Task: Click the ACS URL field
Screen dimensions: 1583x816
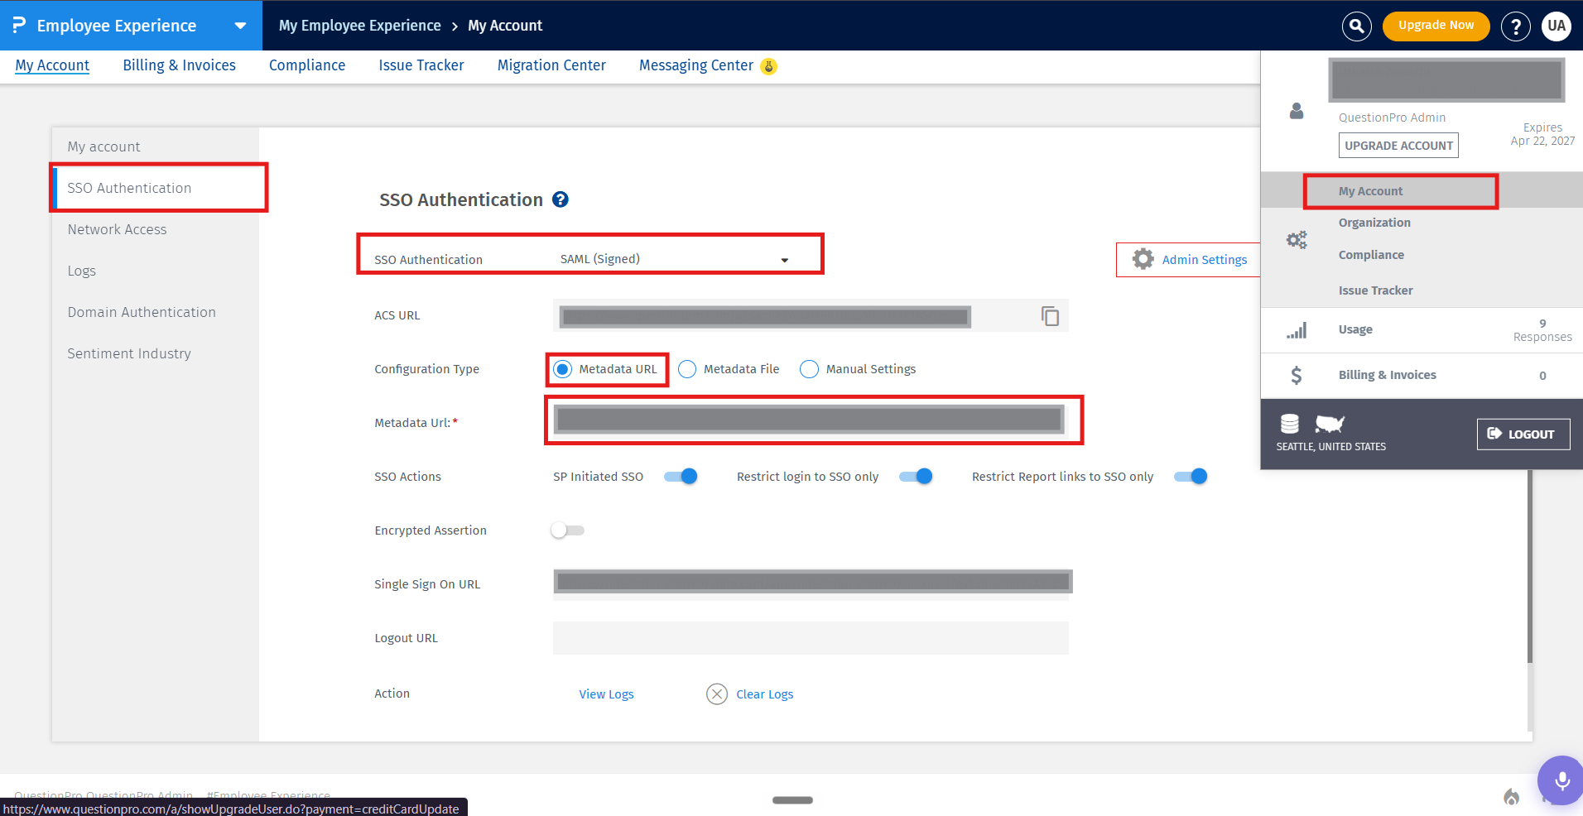Action: (811, 315)
